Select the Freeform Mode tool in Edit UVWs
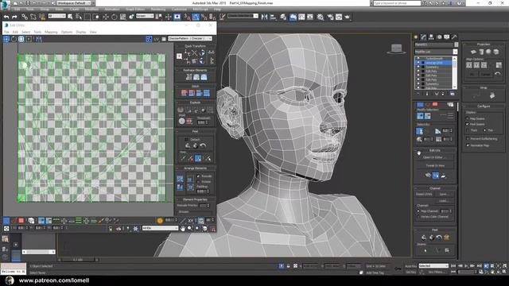Viewport: 509px width, 286px height. click(x=29, y=39)
